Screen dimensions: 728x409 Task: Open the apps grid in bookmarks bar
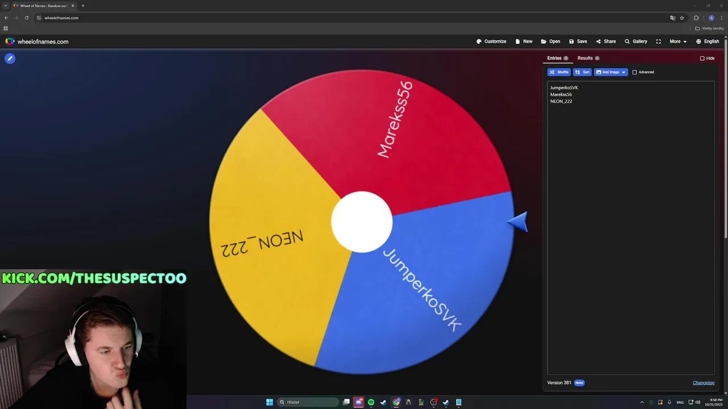[x=6, y=28]
